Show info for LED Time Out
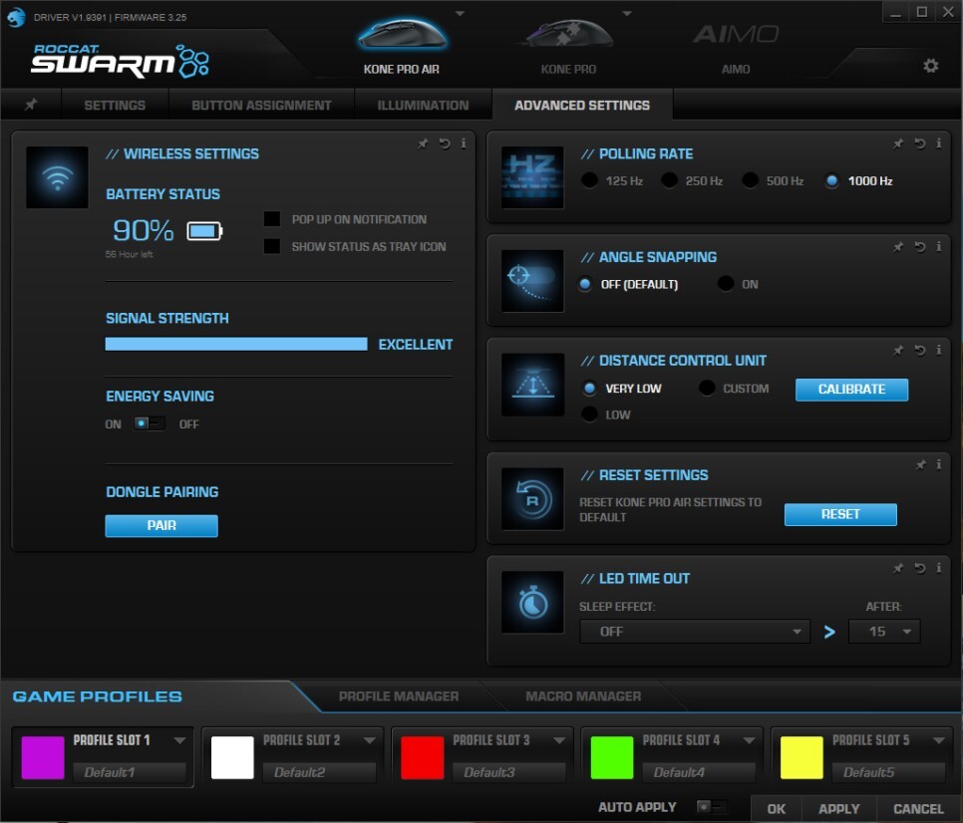The height and width of the screenshot is (823, 963). pyautogui.click(x=939, y=568)
